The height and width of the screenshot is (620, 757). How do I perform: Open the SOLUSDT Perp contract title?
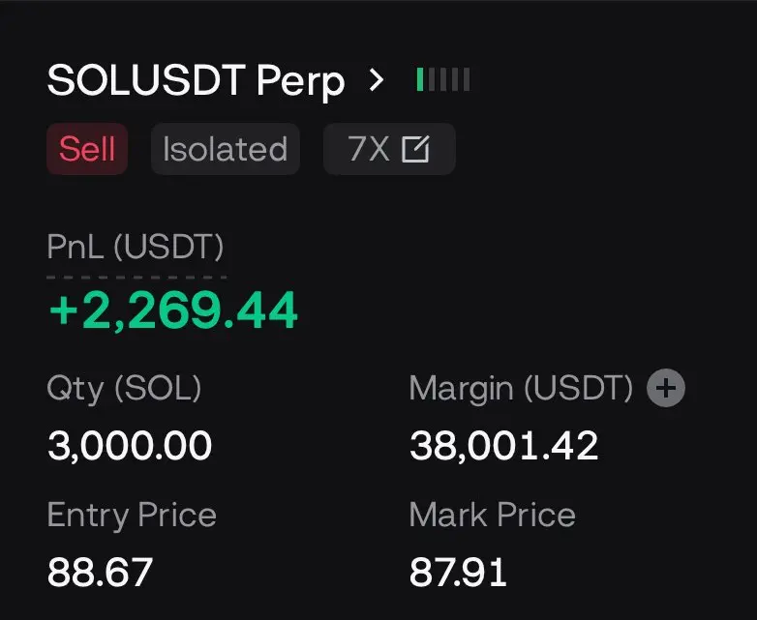point(196,80)
